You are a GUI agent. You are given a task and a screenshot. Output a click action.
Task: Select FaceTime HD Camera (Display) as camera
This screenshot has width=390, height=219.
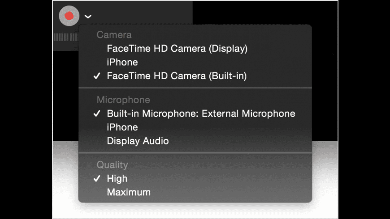[195, 49]
